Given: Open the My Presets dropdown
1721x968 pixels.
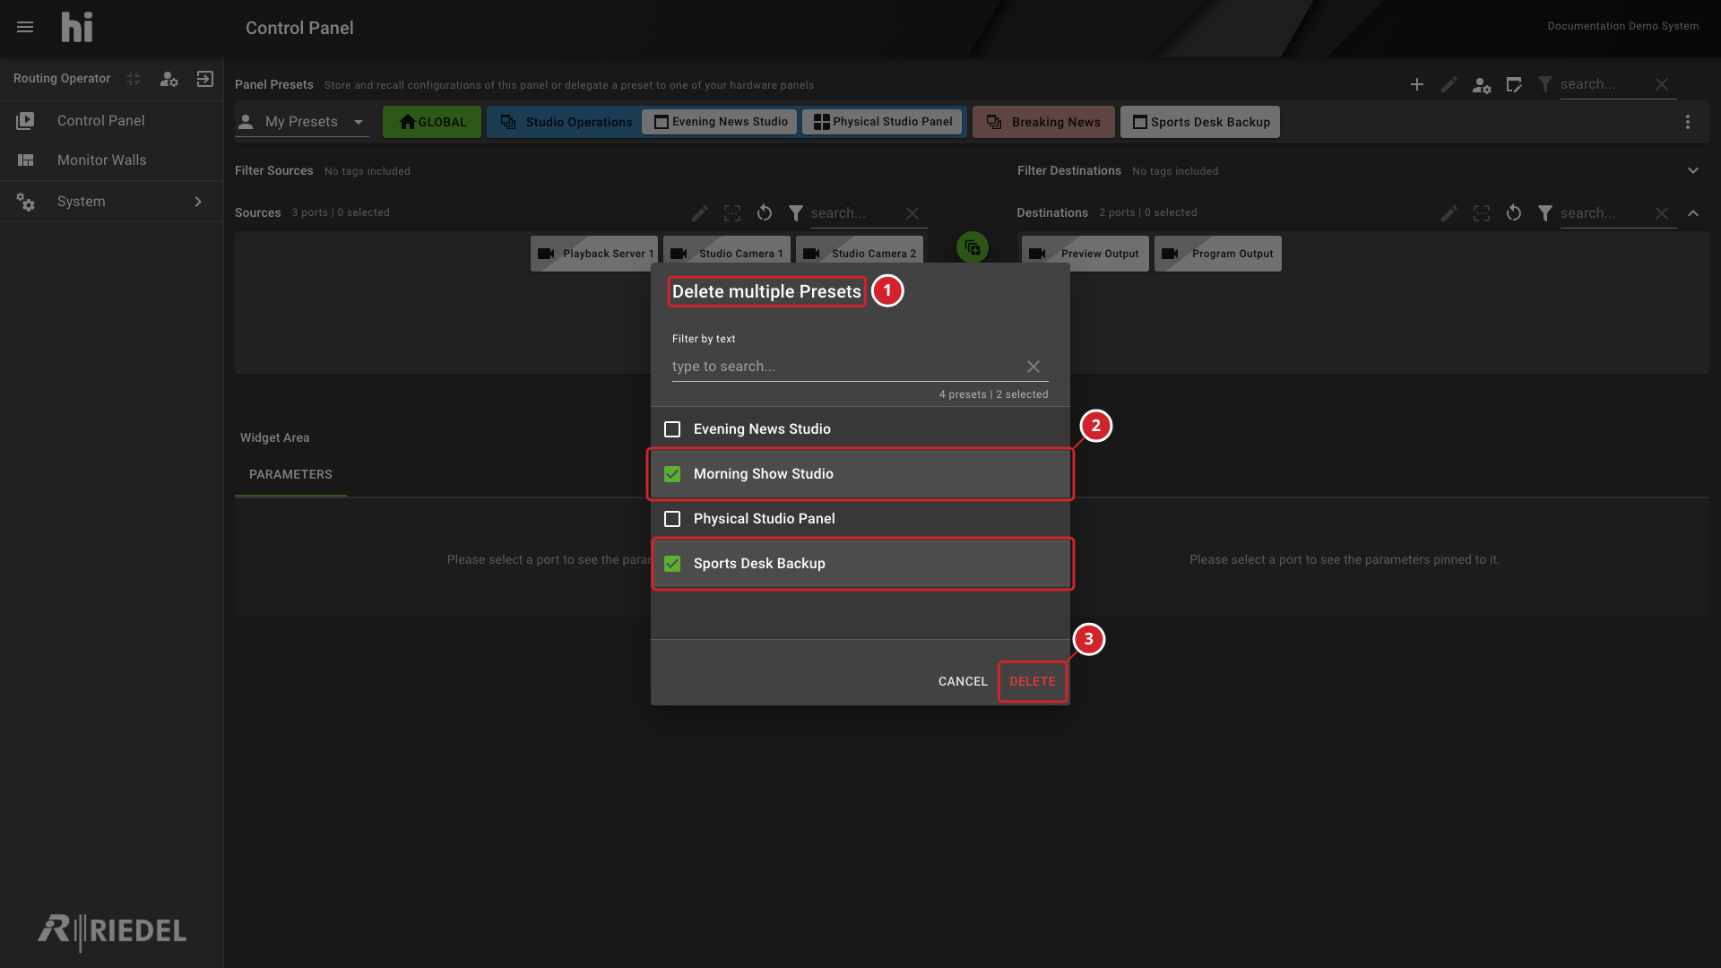Looking at the screenshot, I should tap(302, 122).
